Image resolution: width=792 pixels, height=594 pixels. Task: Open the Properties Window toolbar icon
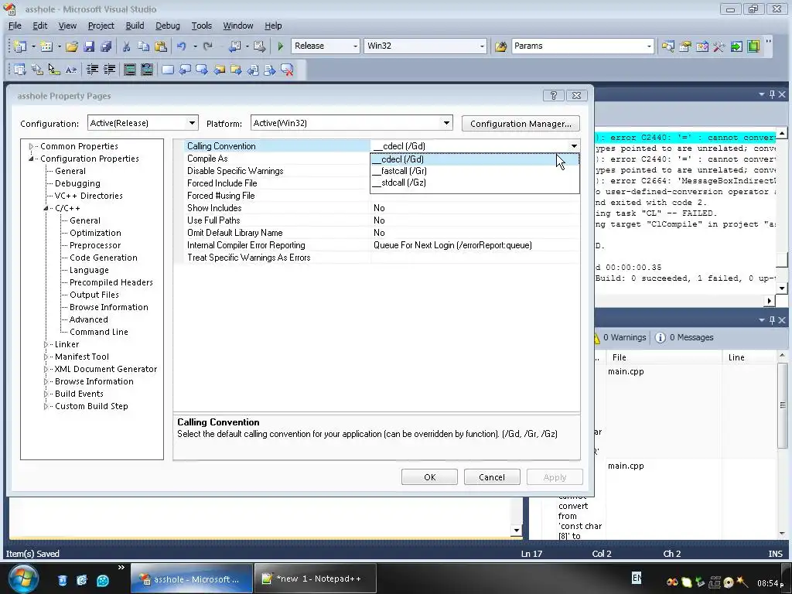tap(685, 46)
